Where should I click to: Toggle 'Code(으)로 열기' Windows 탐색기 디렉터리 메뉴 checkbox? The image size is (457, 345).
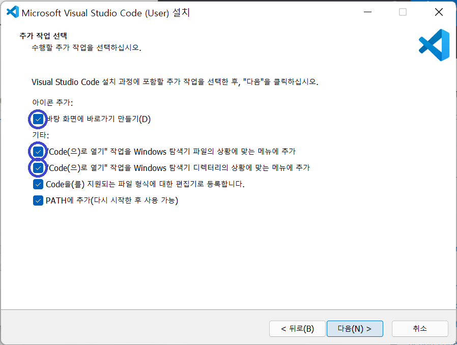[38, 168]
